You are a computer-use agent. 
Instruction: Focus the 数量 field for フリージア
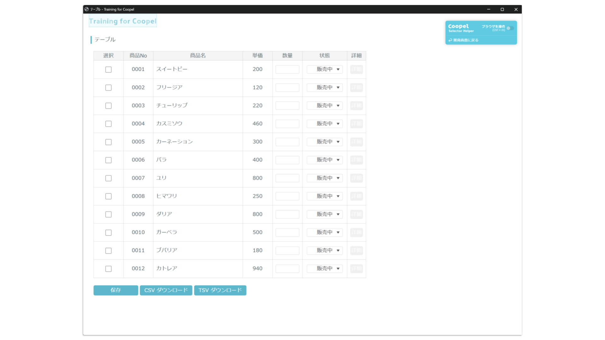pyautogui.click(x=287, y=88)
